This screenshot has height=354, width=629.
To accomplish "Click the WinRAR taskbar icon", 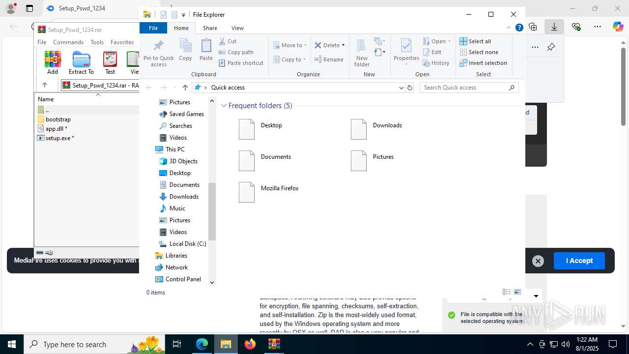I will pos(274,344).
